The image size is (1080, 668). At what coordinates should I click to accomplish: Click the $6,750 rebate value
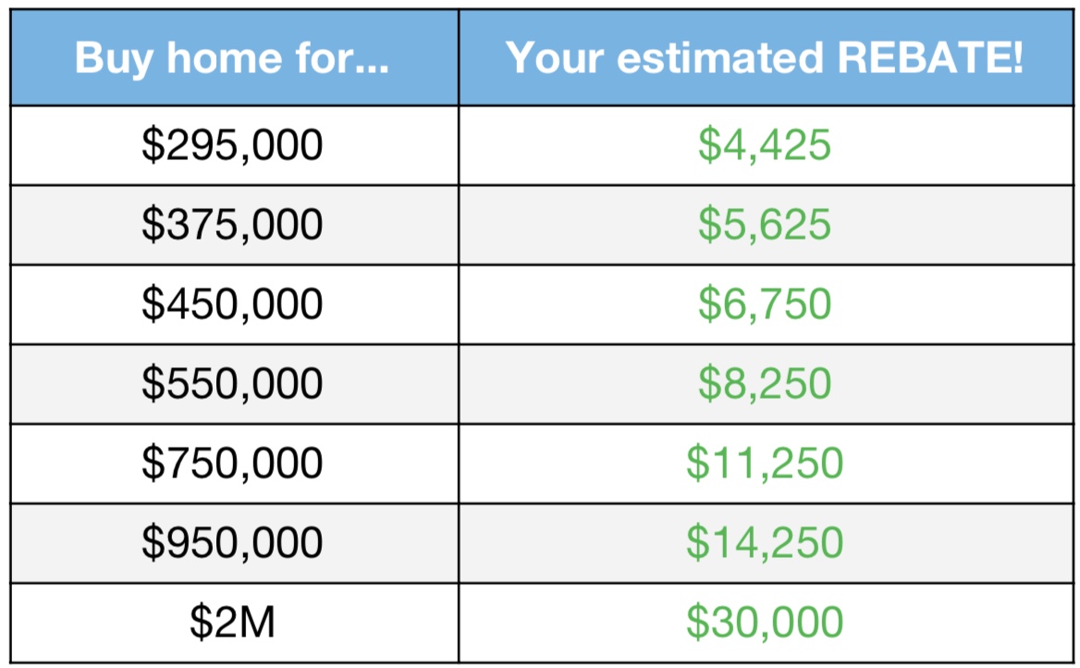[765, 304]
